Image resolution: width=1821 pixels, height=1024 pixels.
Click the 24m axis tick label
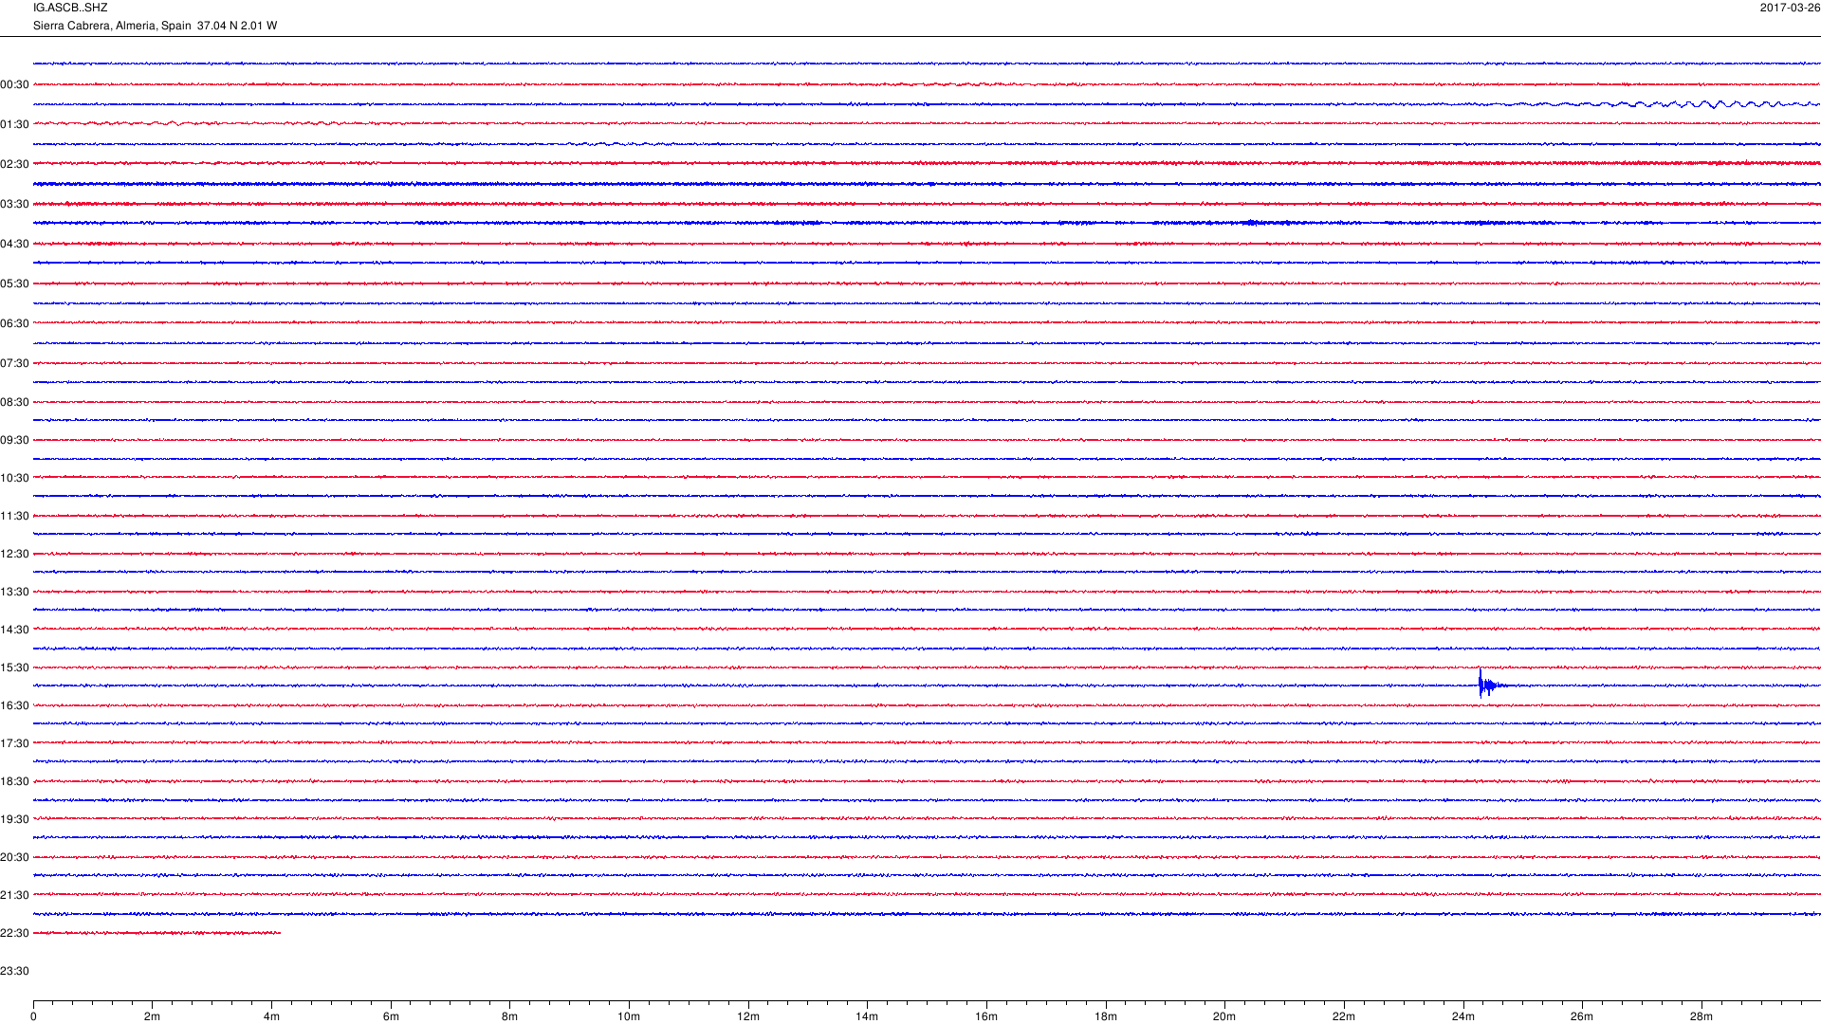point(1463,1017)
